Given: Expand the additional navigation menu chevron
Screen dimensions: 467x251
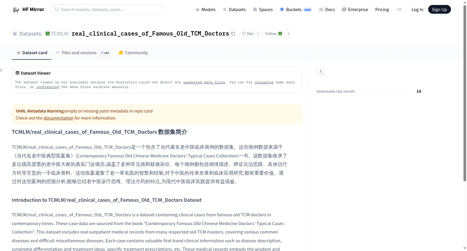Looking at the screenshot, I should tap(398, 10).
